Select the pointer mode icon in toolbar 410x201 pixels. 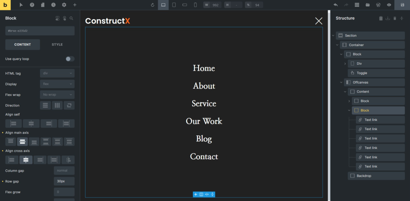[21, 5]
